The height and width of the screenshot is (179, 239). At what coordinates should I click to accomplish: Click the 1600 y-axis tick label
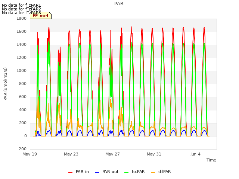pos(22,31)
